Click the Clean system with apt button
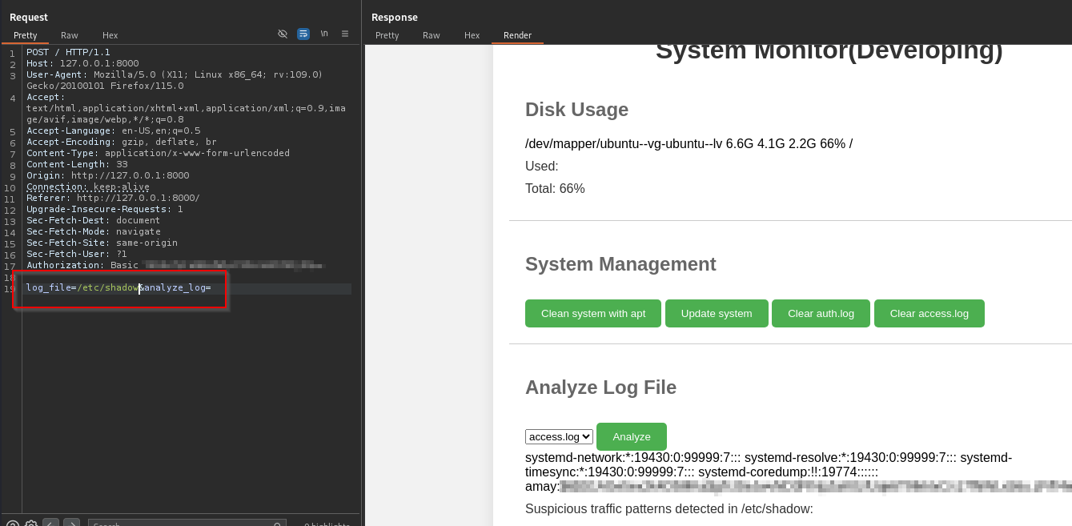This screenshot has width=1072, height=526. click(593, 313)
